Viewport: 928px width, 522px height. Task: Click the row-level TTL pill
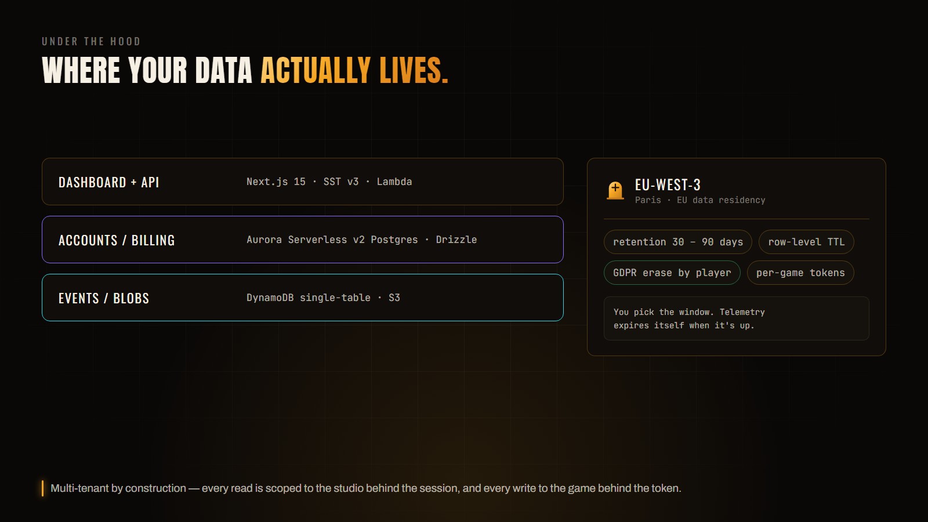pos(806,242)
